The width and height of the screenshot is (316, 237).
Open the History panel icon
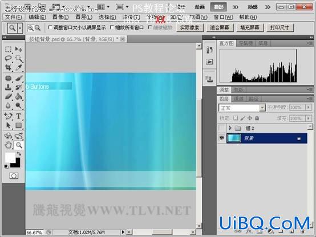[x=209, y=50]
